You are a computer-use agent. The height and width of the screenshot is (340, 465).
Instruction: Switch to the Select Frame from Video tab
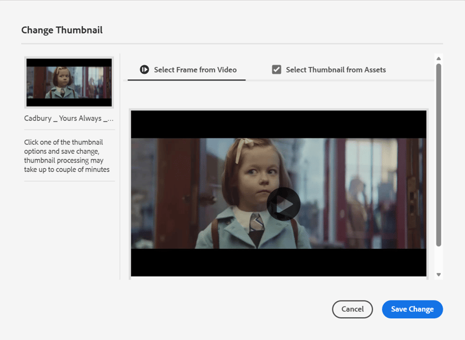pyautogui.click(x=187, y=69)
